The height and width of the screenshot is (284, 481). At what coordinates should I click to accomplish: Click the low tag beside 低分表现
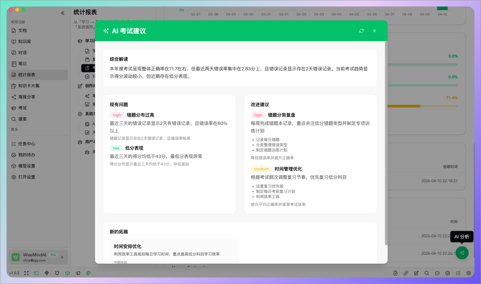[116, 148]
